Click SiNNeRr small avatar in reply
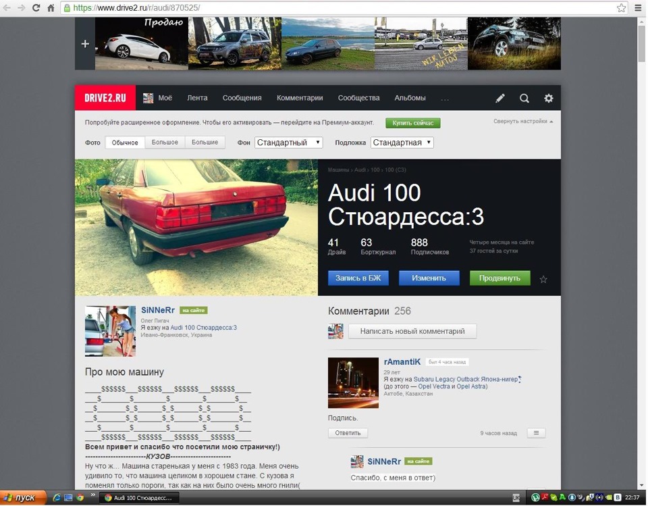This screenshot has height=506, width=648. coord(357,461)
